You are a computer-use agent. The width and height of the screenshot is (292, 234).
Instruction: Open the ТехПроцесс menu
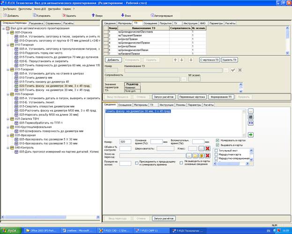click(x=9, y=9)
